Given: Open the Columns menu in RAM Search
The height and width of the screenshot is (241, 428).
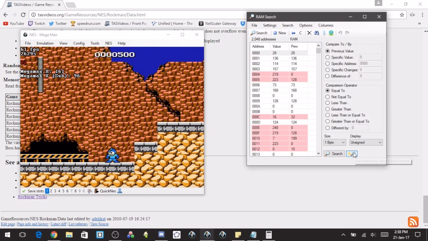Looking at the screenshot, I should point(326,25).
